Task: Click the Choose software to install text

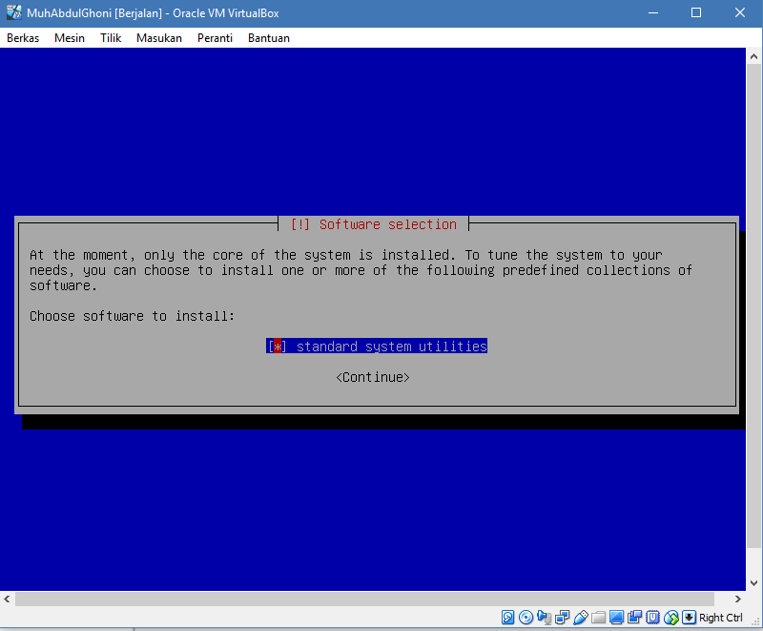Action: [x=132, y=316]
